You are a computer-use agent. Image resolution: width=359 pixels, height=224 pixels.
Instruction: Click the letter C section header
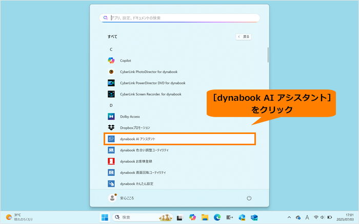click(111, 49)
